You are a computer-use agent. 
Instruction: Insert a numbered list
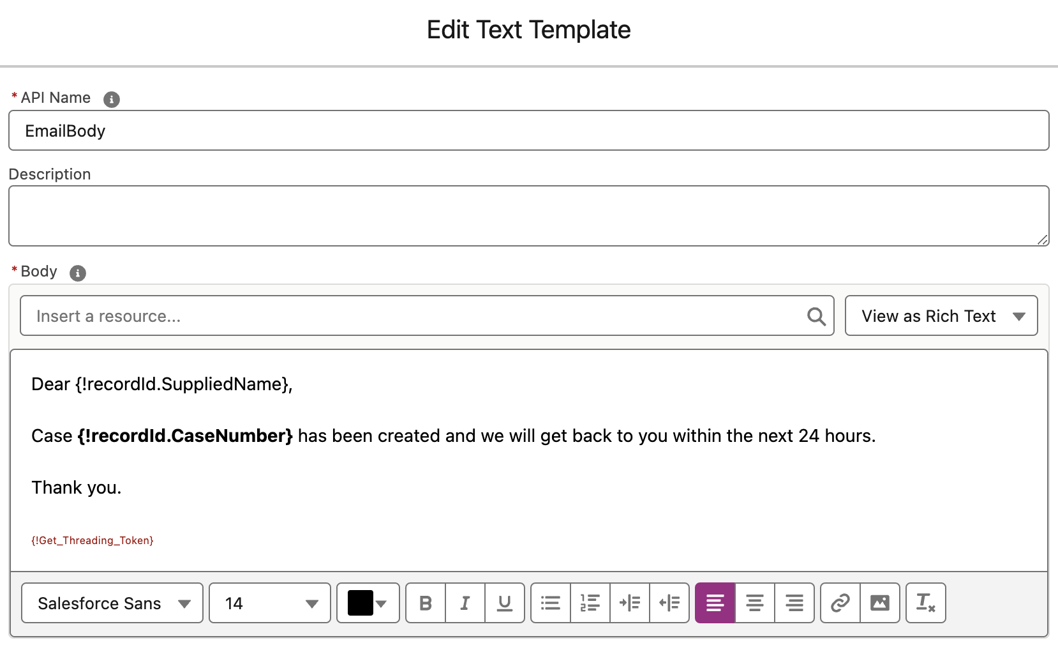[590, 603]
